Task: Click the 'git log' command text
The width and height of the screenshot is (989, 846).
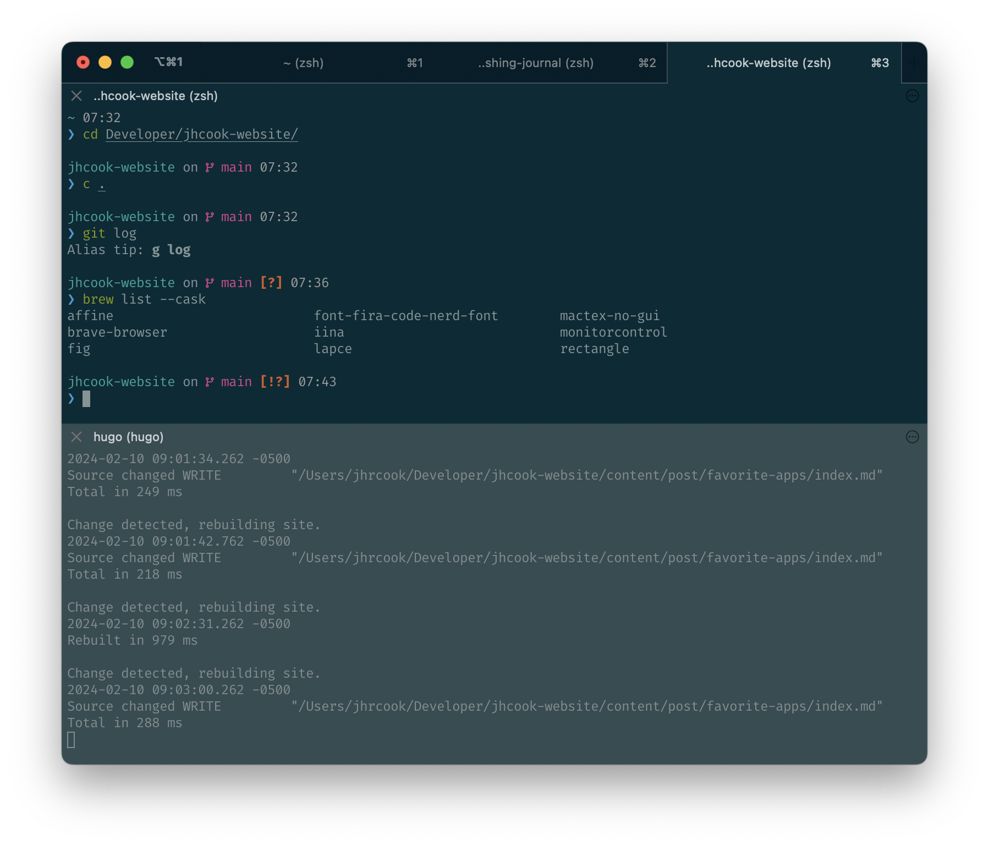Action: (x=109, y=233)
